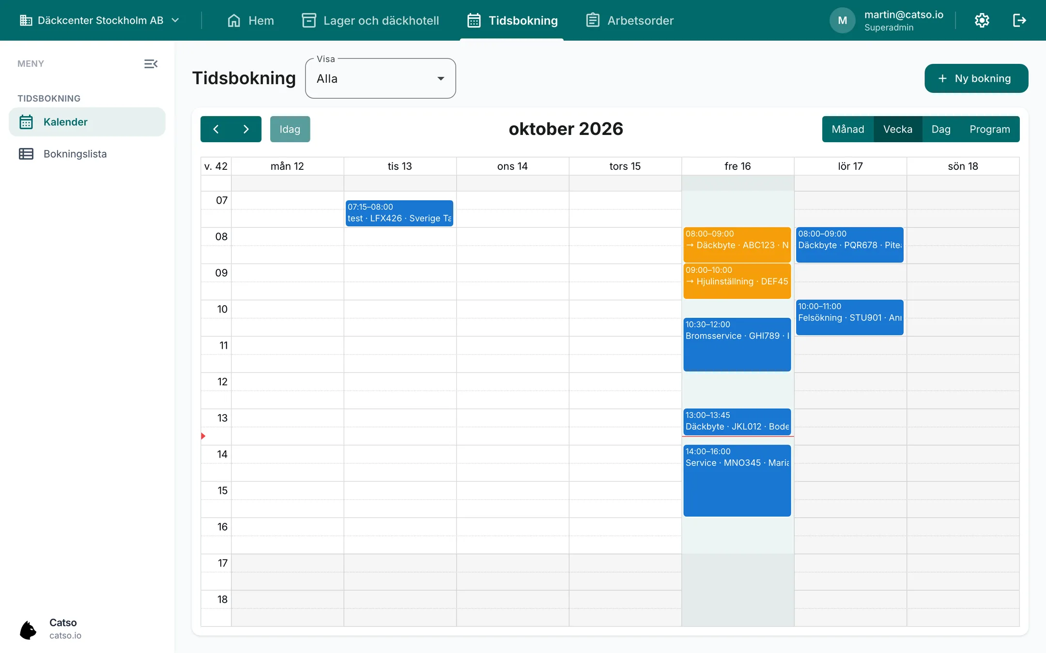
Task: Switch to Program view
Action: click(990, 129)
